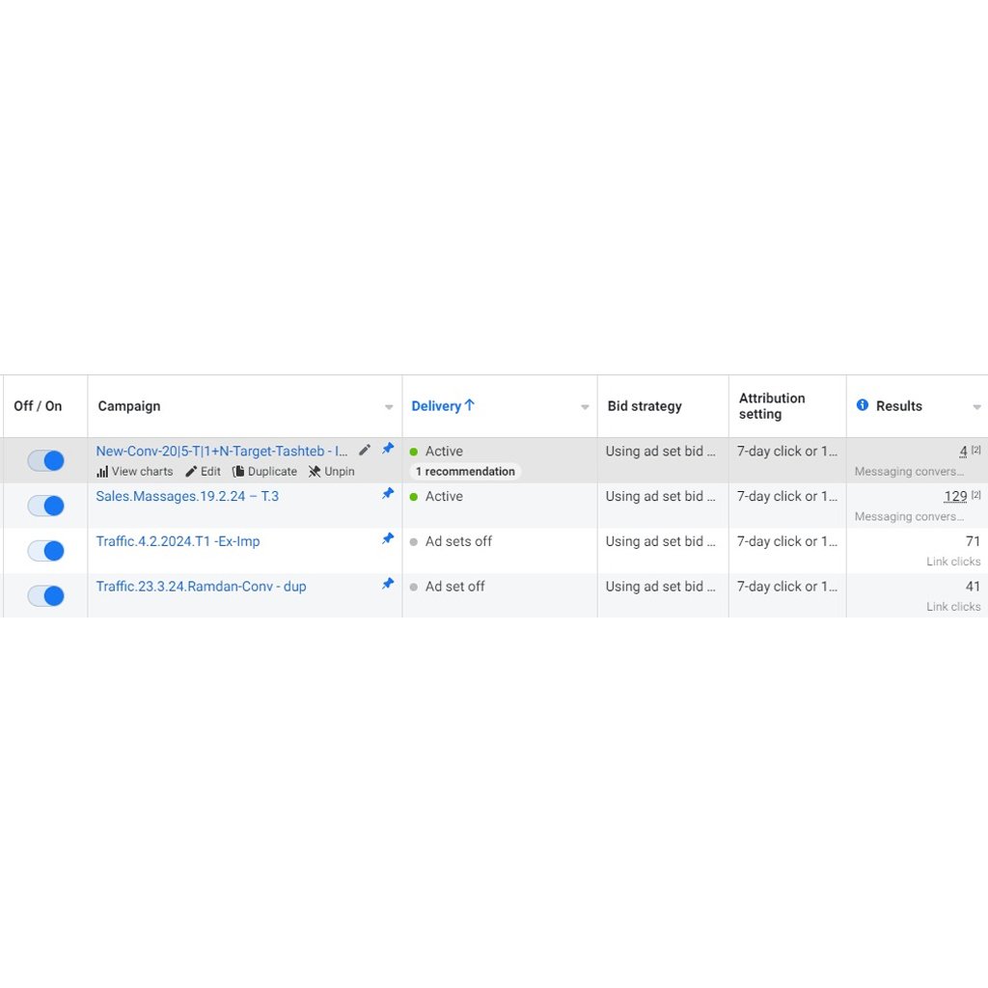Switch off Traffic.23.3.24.Ramdan-Conv campaign
Screen dimensions: 988x988
click(x=46, y=595)
